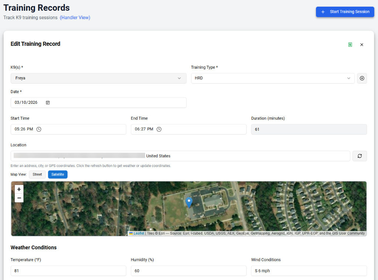Click the Temperature field showing 81
The image size is (378, 280).
pyautogui.click(x=68, y=271)
